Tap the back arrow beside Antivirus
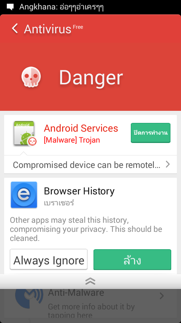 click(x=15, y=28)
